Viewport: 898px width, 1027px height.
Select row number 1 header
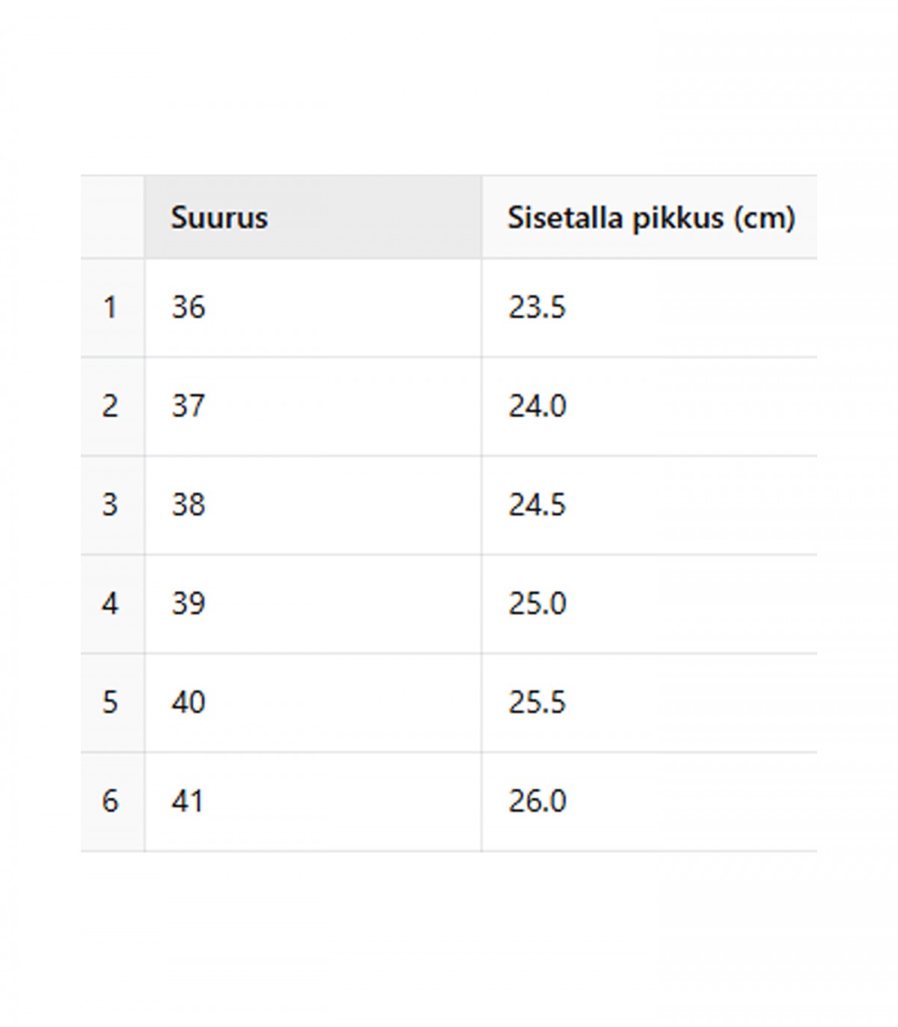[x=112, y=308]
